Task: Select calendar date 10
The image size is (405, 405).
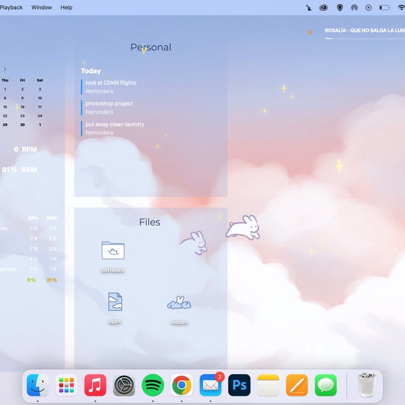Action: coord(40,98)
